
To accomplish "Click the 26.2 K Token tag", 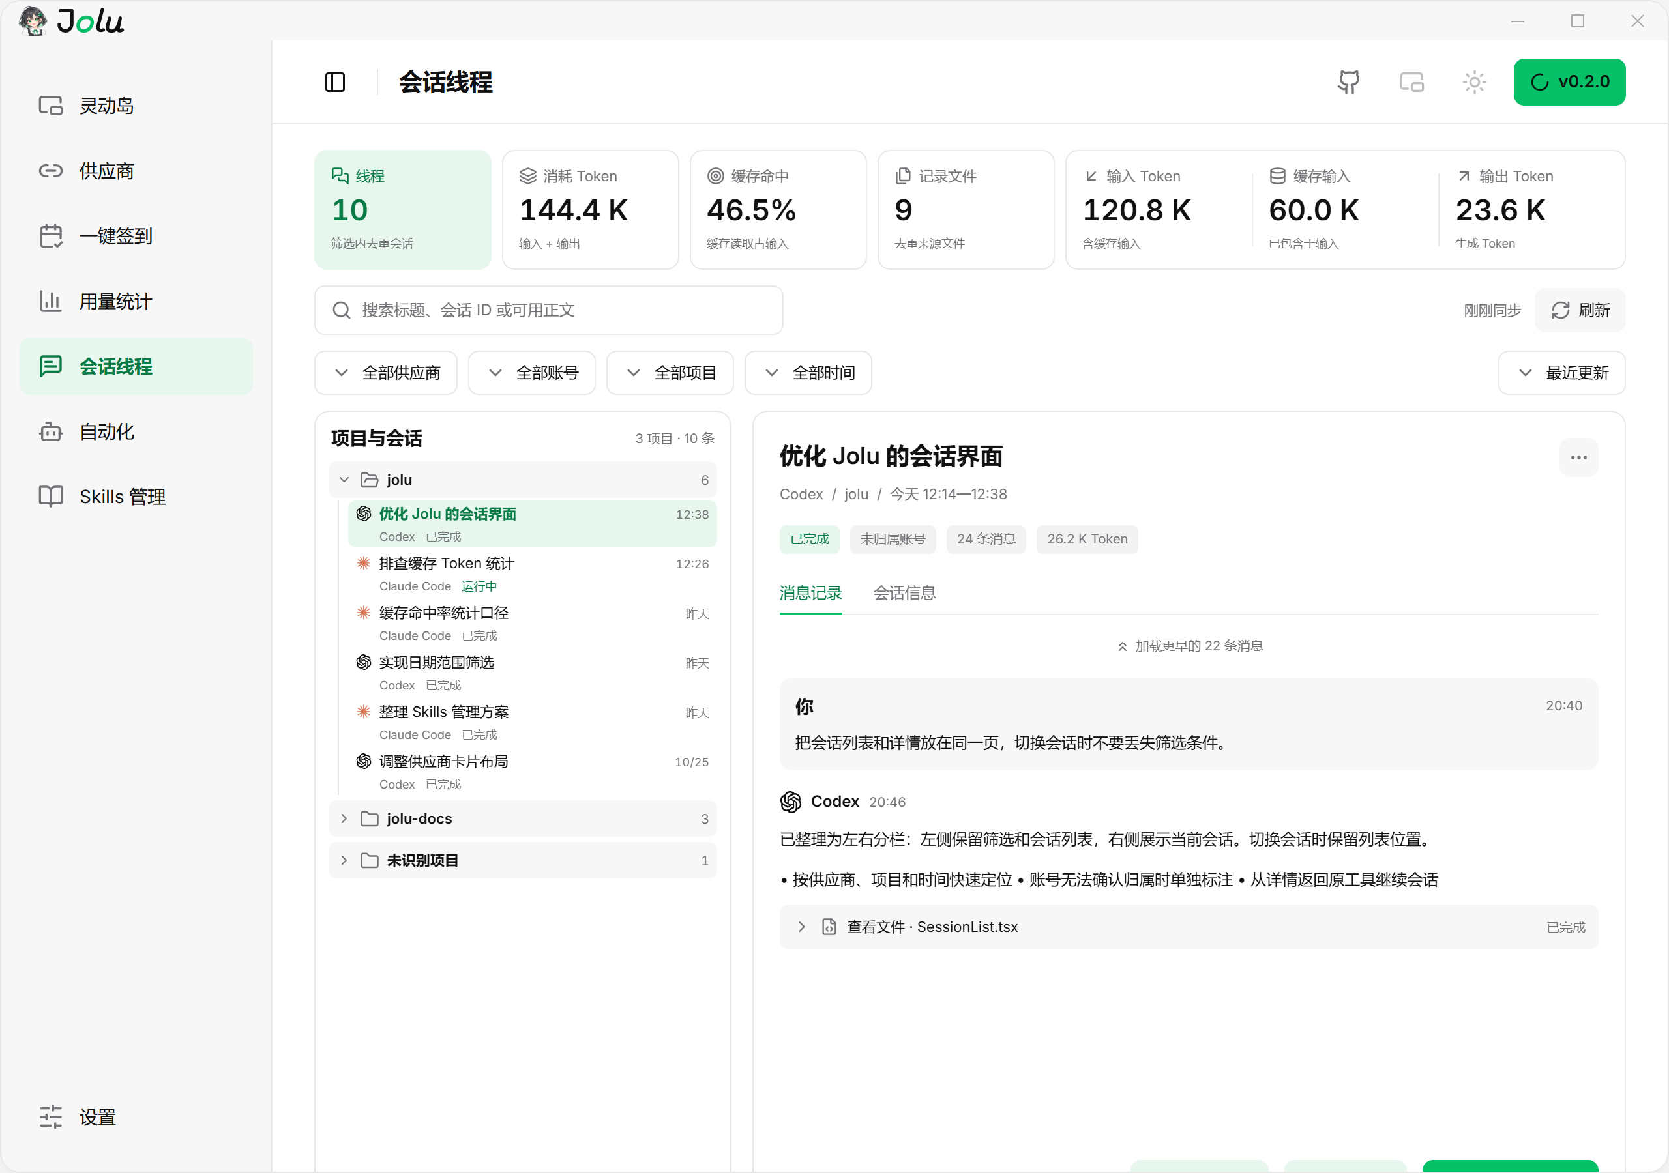I will point(1087,540).
